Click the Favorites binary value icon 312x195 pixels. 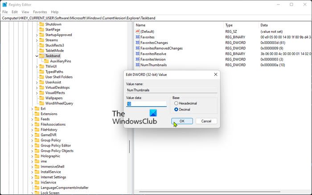click(x=137, y=37)
